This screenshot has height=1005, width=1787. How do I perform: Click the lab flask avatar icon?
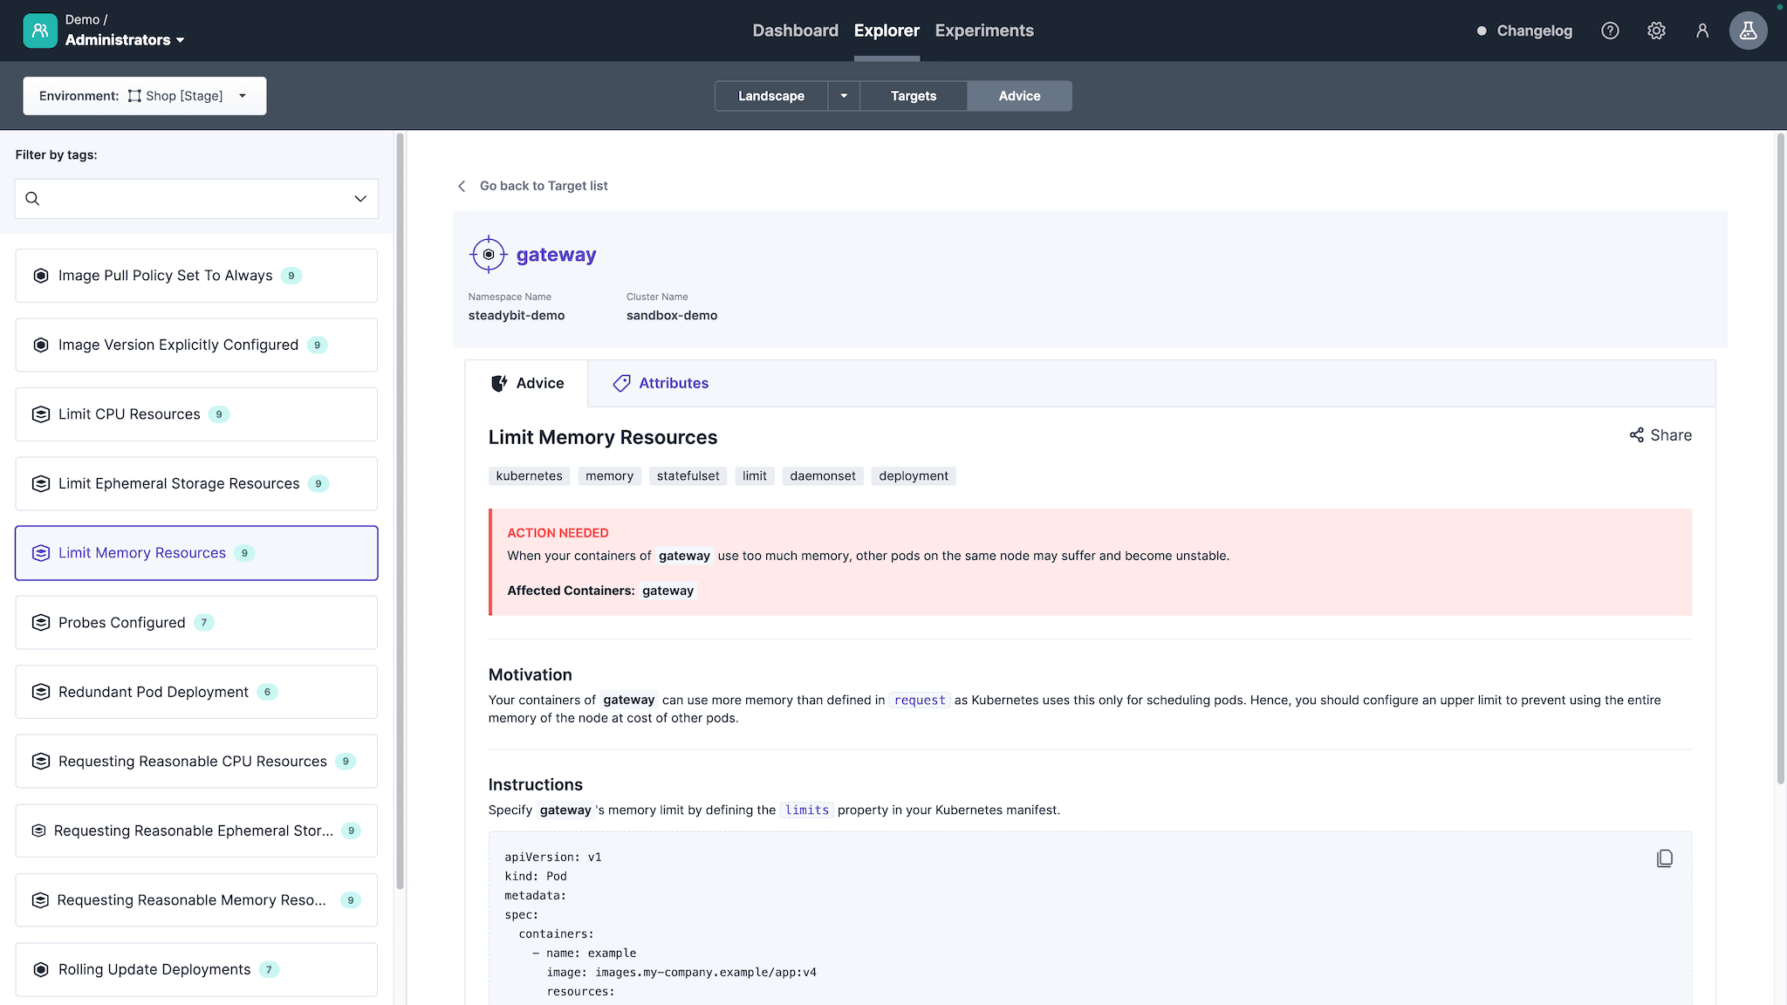coord(1748,31)
